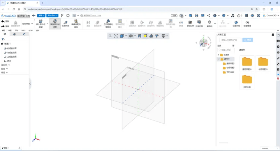Collapse the 通用件 folder tree node
Screen dimensions: 280x151
click(x=219, y=59)
